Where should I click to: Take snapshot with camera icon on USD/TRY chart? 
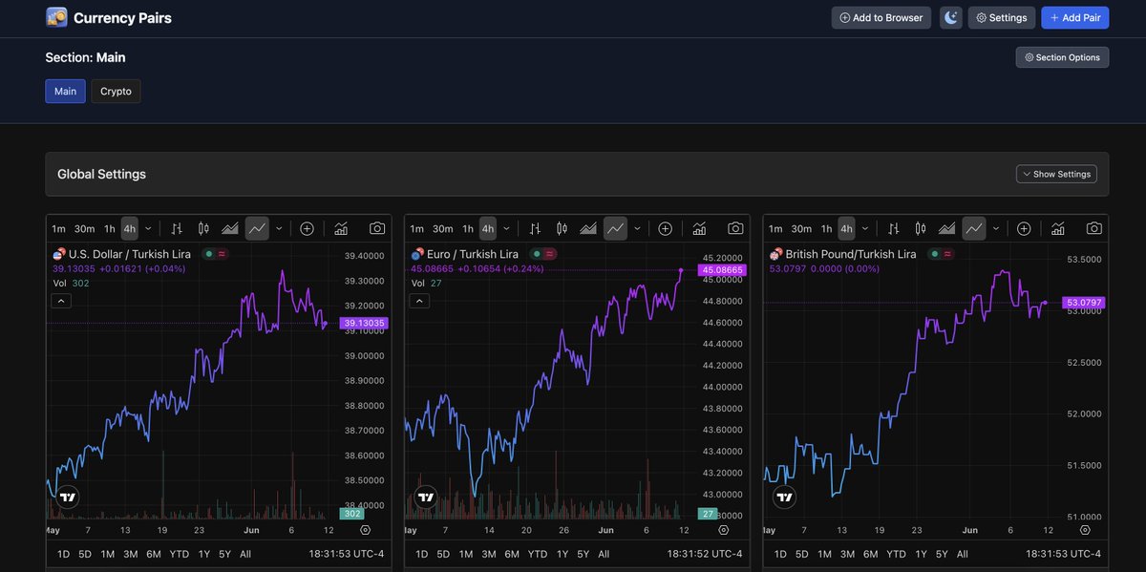(x=377, y=228)
